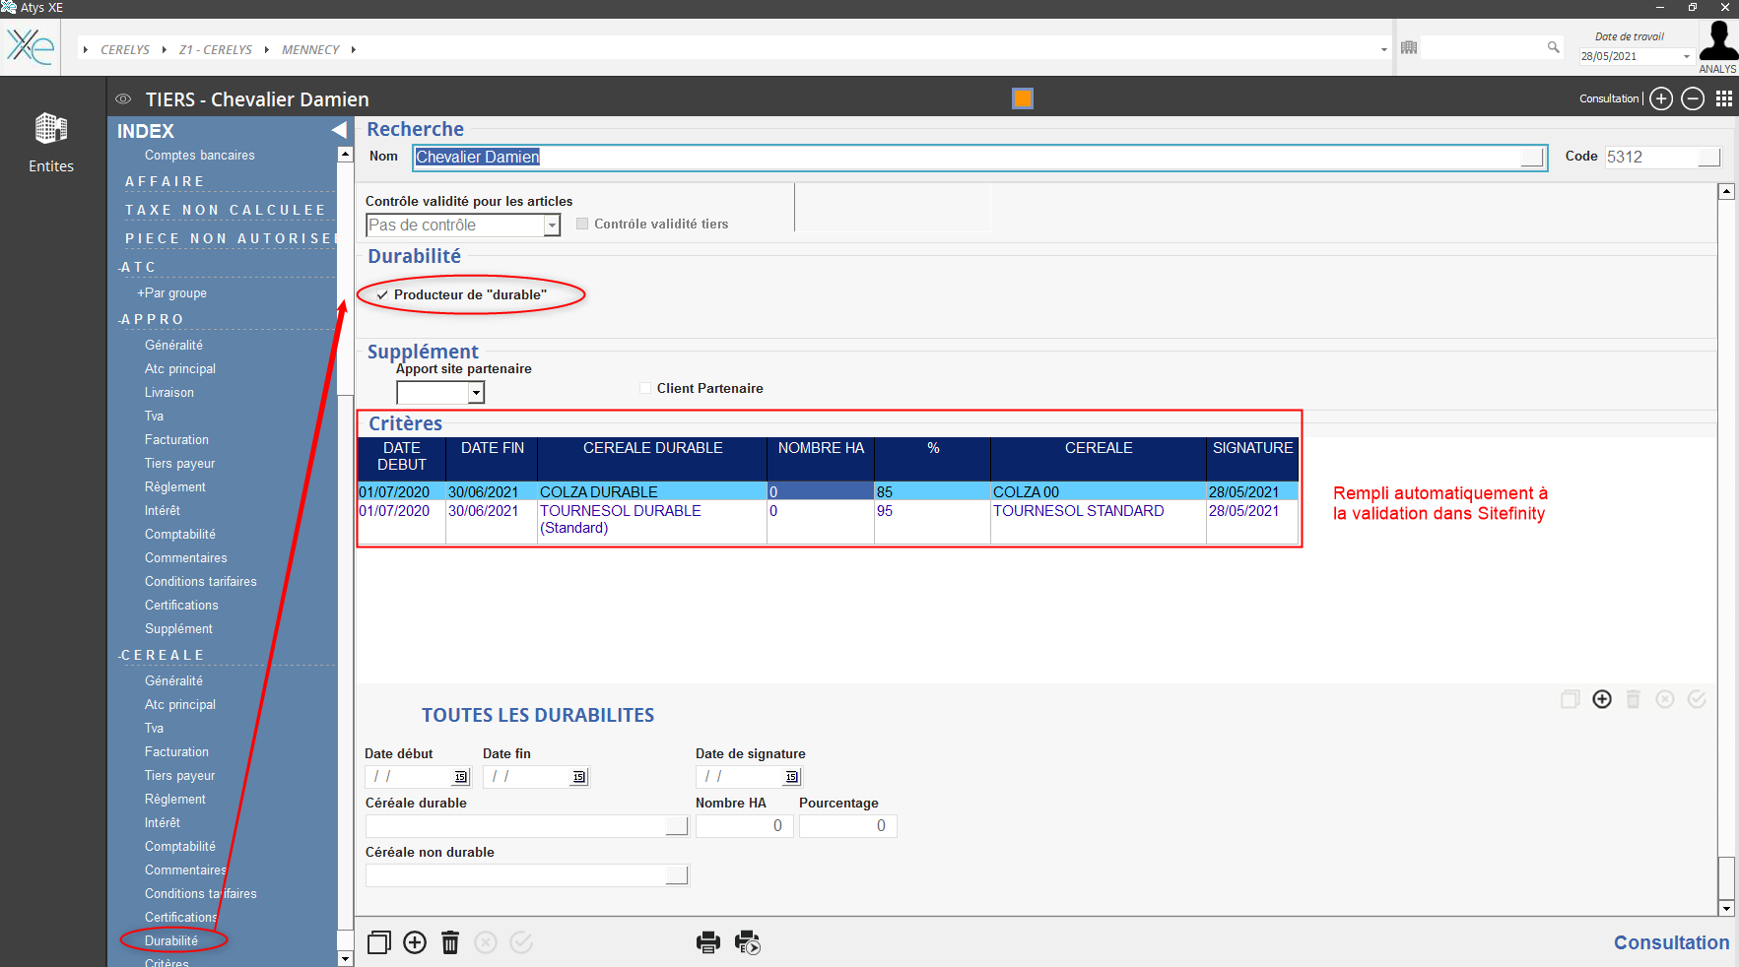Click the ANALYS user profile icon

click(x=1717, y=42)
